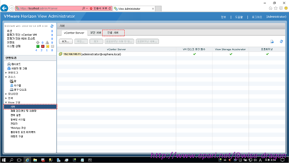Click the diamond event problem icon
289x163 pixels.
click(38, 42)
